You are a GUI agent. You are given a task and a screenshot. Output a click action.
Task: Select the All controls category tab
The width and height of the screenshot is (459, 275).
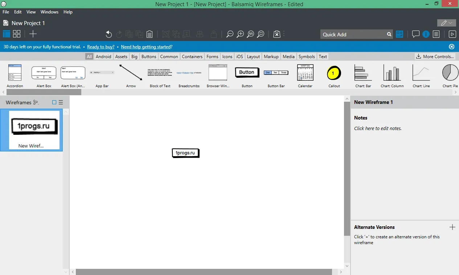point(89,56)
